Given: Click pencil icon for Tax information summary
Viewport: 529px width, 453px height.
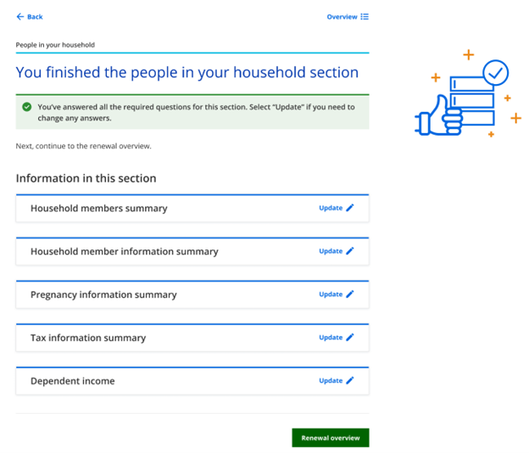Looking at the screenshot, I should (350, 338).
